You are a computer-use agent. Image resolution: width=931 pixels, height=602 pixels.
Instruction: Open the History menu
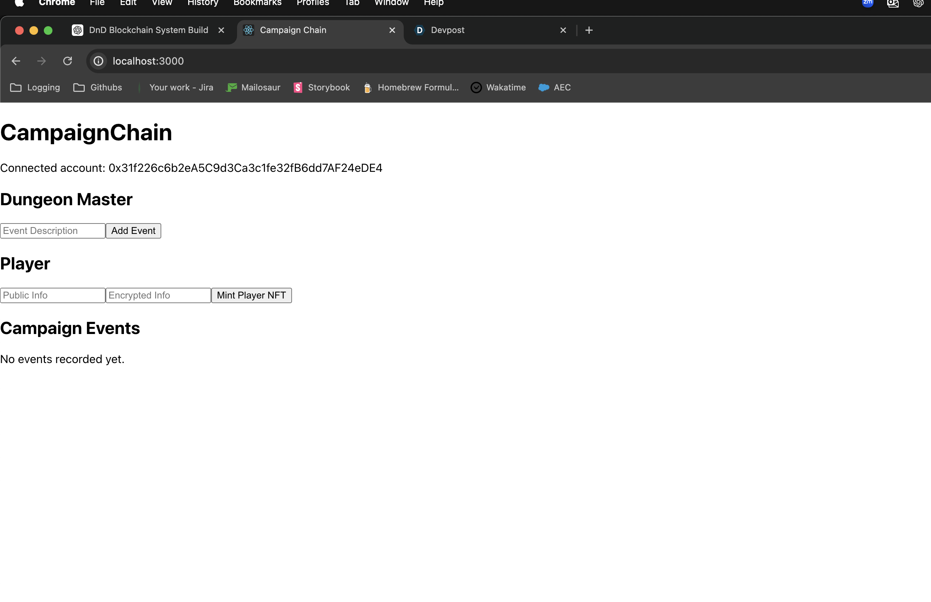pos(203,3)
